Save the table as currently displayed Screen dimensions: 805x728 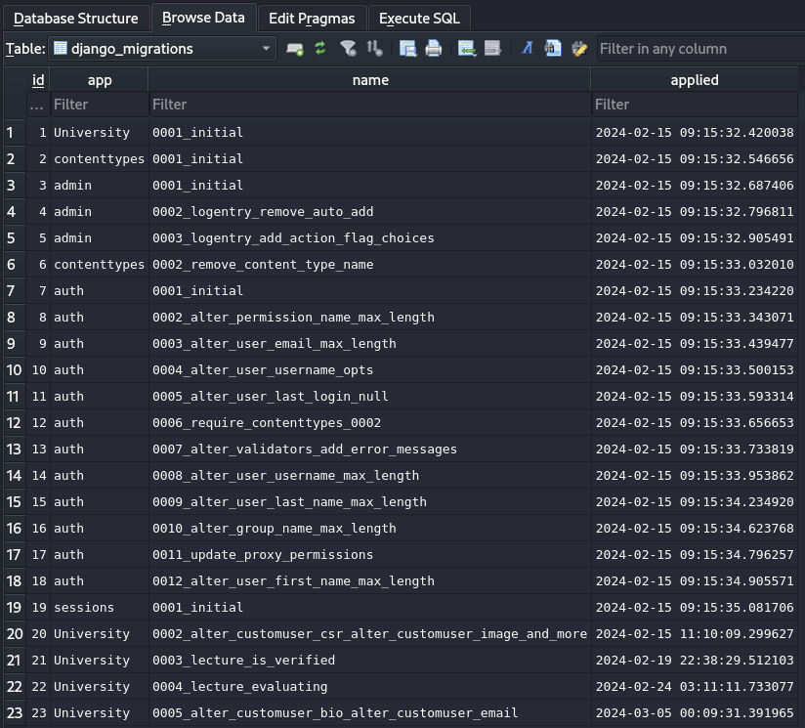point(408,49)
